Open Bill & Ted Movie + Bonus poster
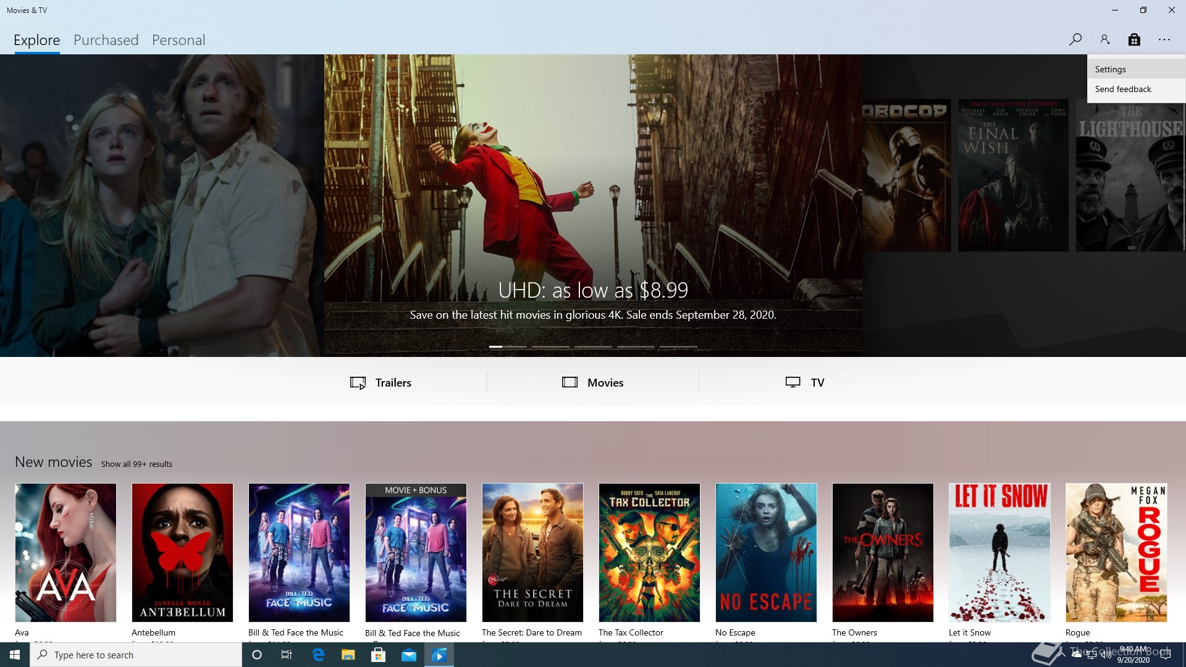The image size is (1186, 667). click(416, 553)
